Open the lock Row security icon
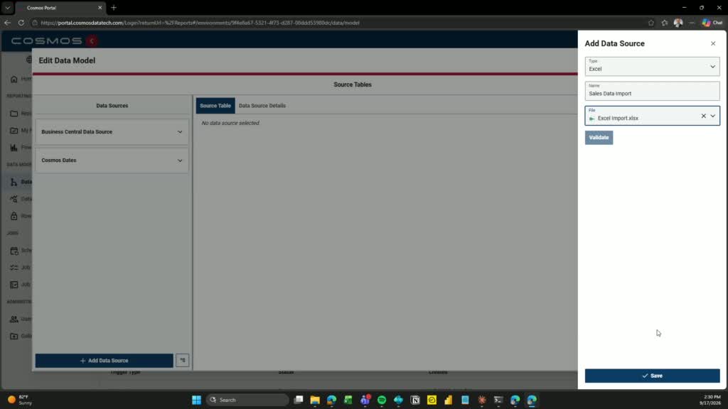 [14, 216]
